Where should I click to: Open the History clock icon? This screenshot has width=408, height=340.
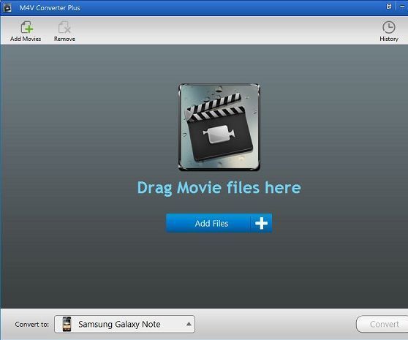pos(389,27)
